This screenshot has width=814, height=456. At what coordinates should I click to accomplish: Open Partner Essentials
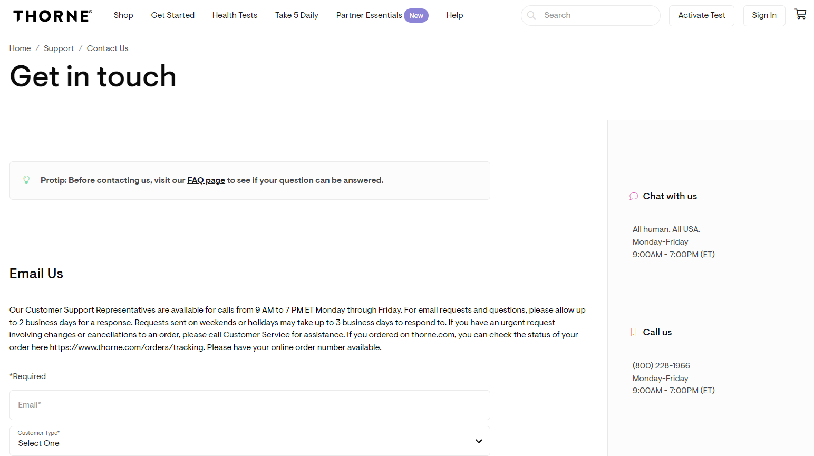point(369,15)
